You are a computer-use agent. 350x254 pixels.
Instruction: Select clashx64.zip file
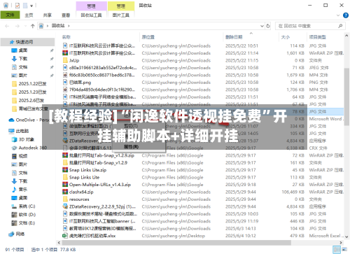pos(202,192)
